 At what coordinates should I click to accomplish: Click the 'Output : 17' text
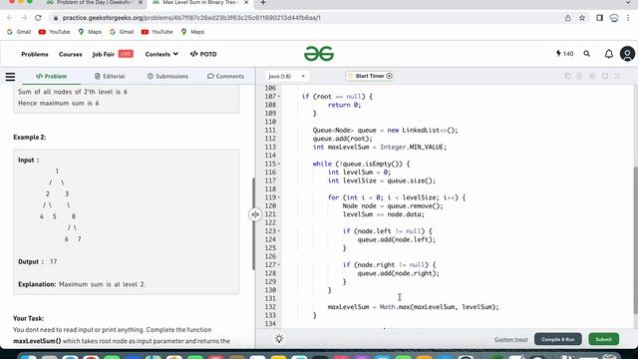click(38, 261)
